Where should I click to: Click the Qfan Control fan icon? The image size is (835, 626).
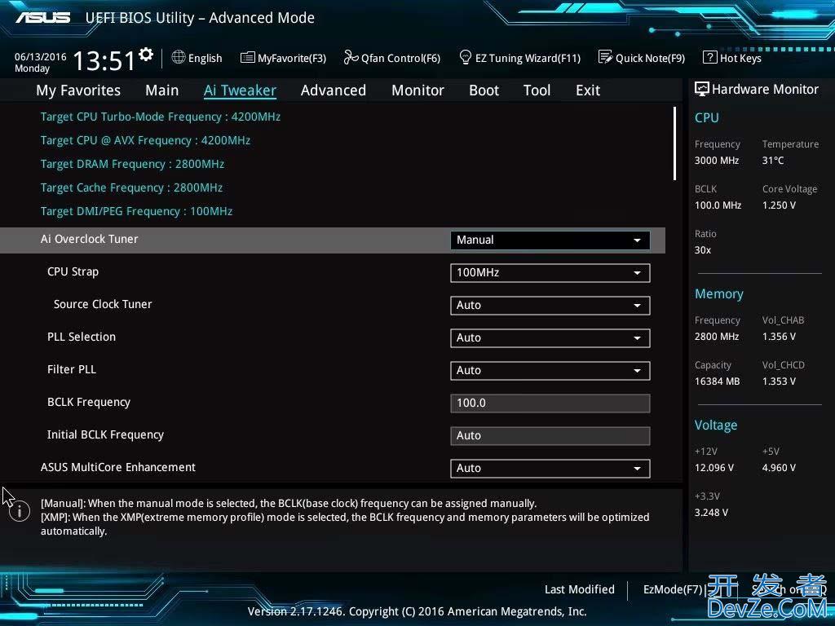[x=351, y=57]
